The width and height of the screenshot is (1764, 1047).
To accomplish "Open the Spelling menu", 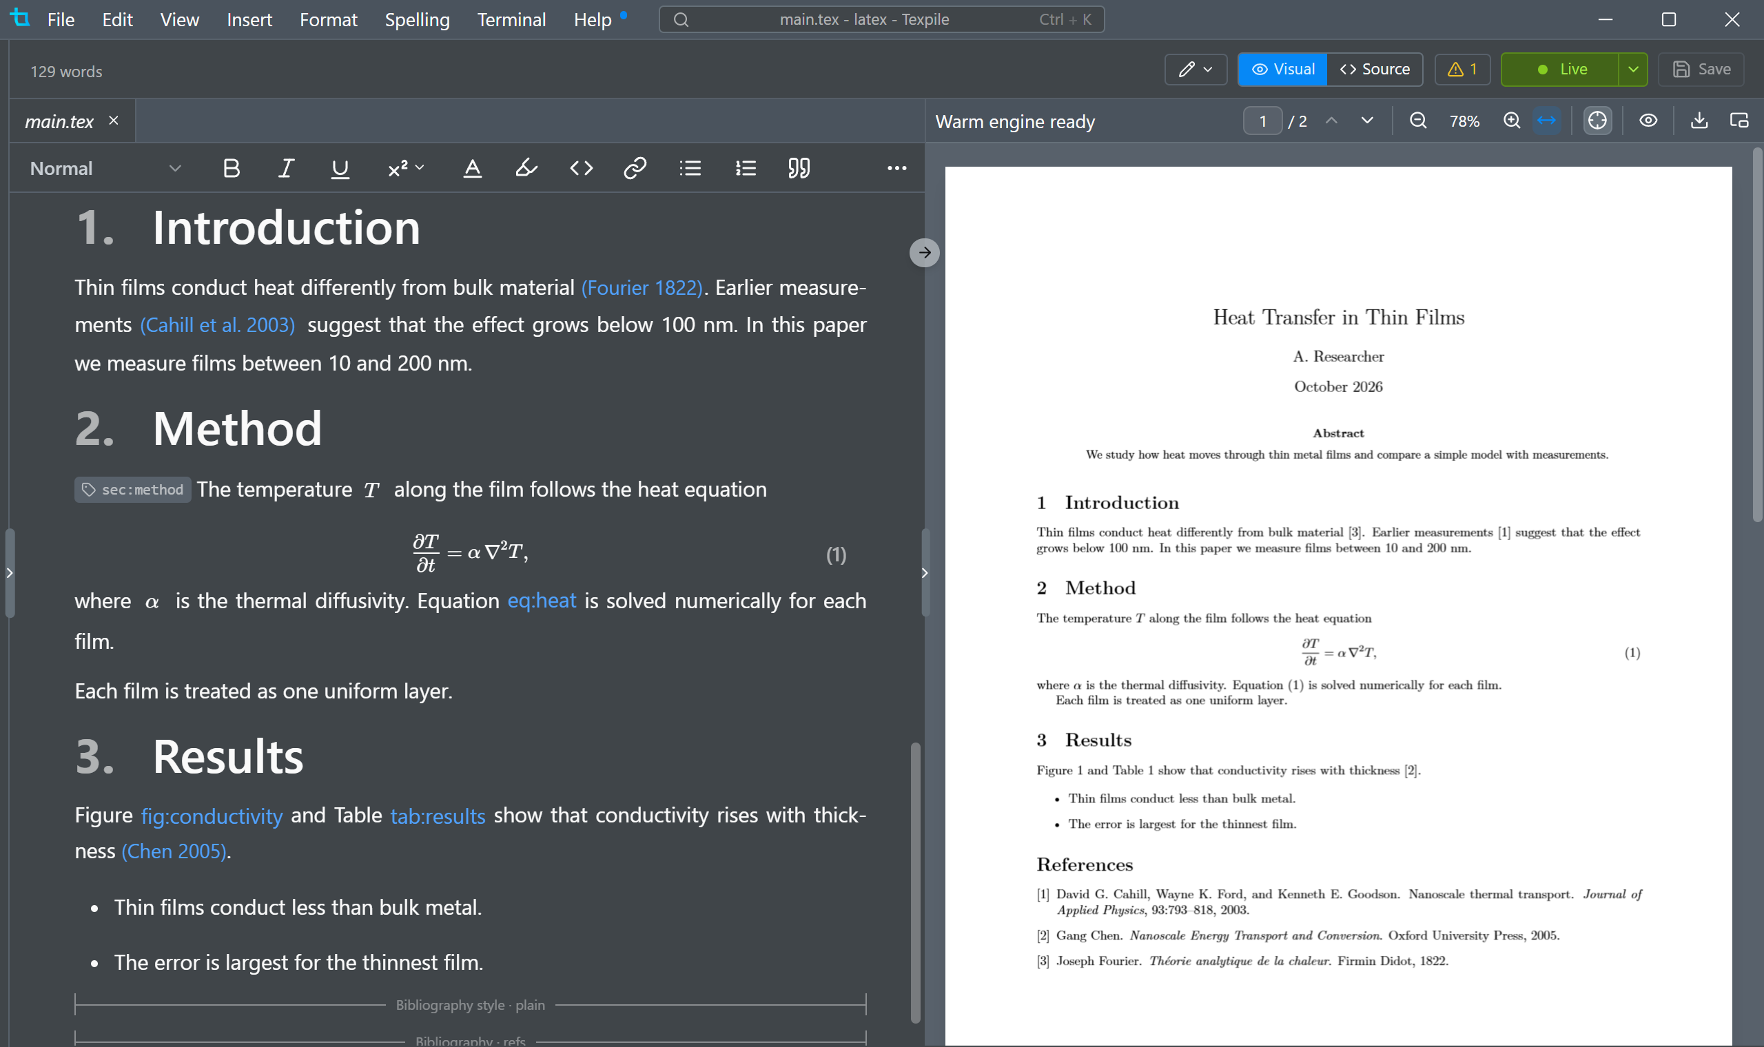I will click(x=417, y=20).
